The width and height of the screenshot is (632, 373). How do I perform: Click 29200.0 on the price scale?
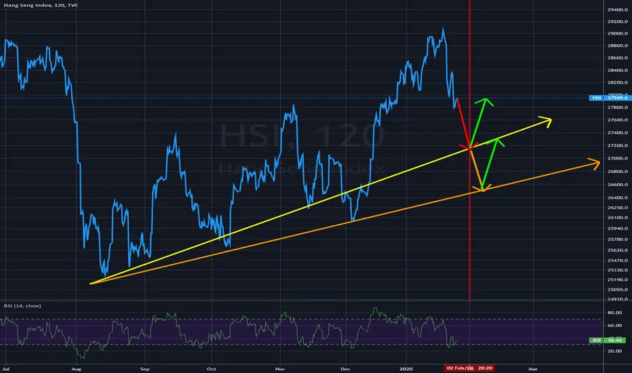(x=618, y=22)
